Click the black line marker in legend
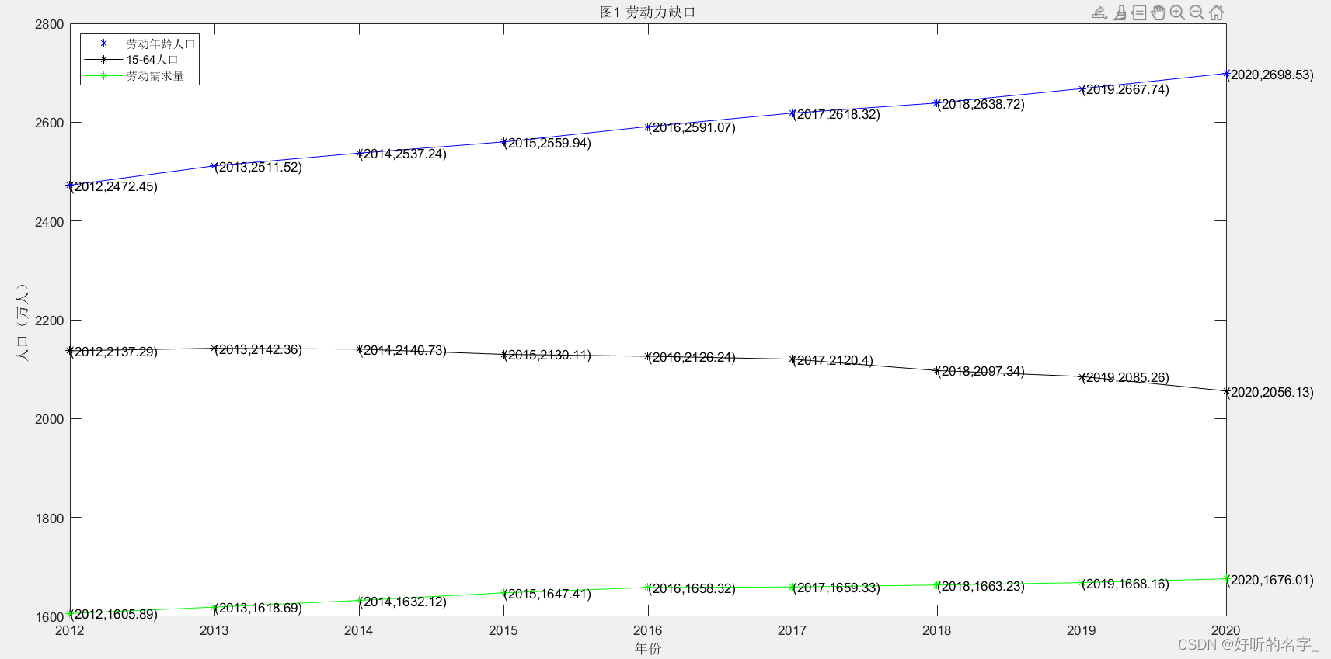The image size is (1331, 659). coord(103,59)
